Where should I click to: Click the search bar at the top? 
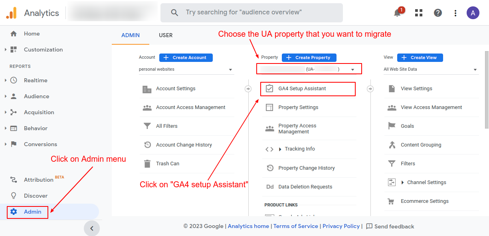[x=251, y=12]
